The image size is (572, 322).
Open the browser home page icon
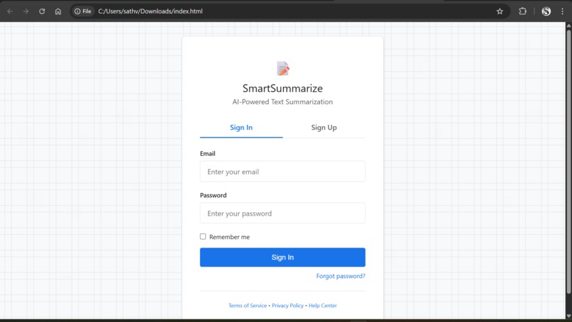58,11
